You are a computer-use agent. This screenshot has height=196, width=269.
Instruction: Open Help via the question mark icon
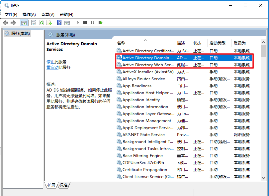pos(59,23)
